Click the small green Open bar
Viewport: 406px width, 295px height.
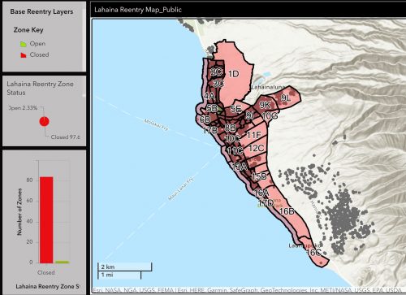[x=62, y=262]
